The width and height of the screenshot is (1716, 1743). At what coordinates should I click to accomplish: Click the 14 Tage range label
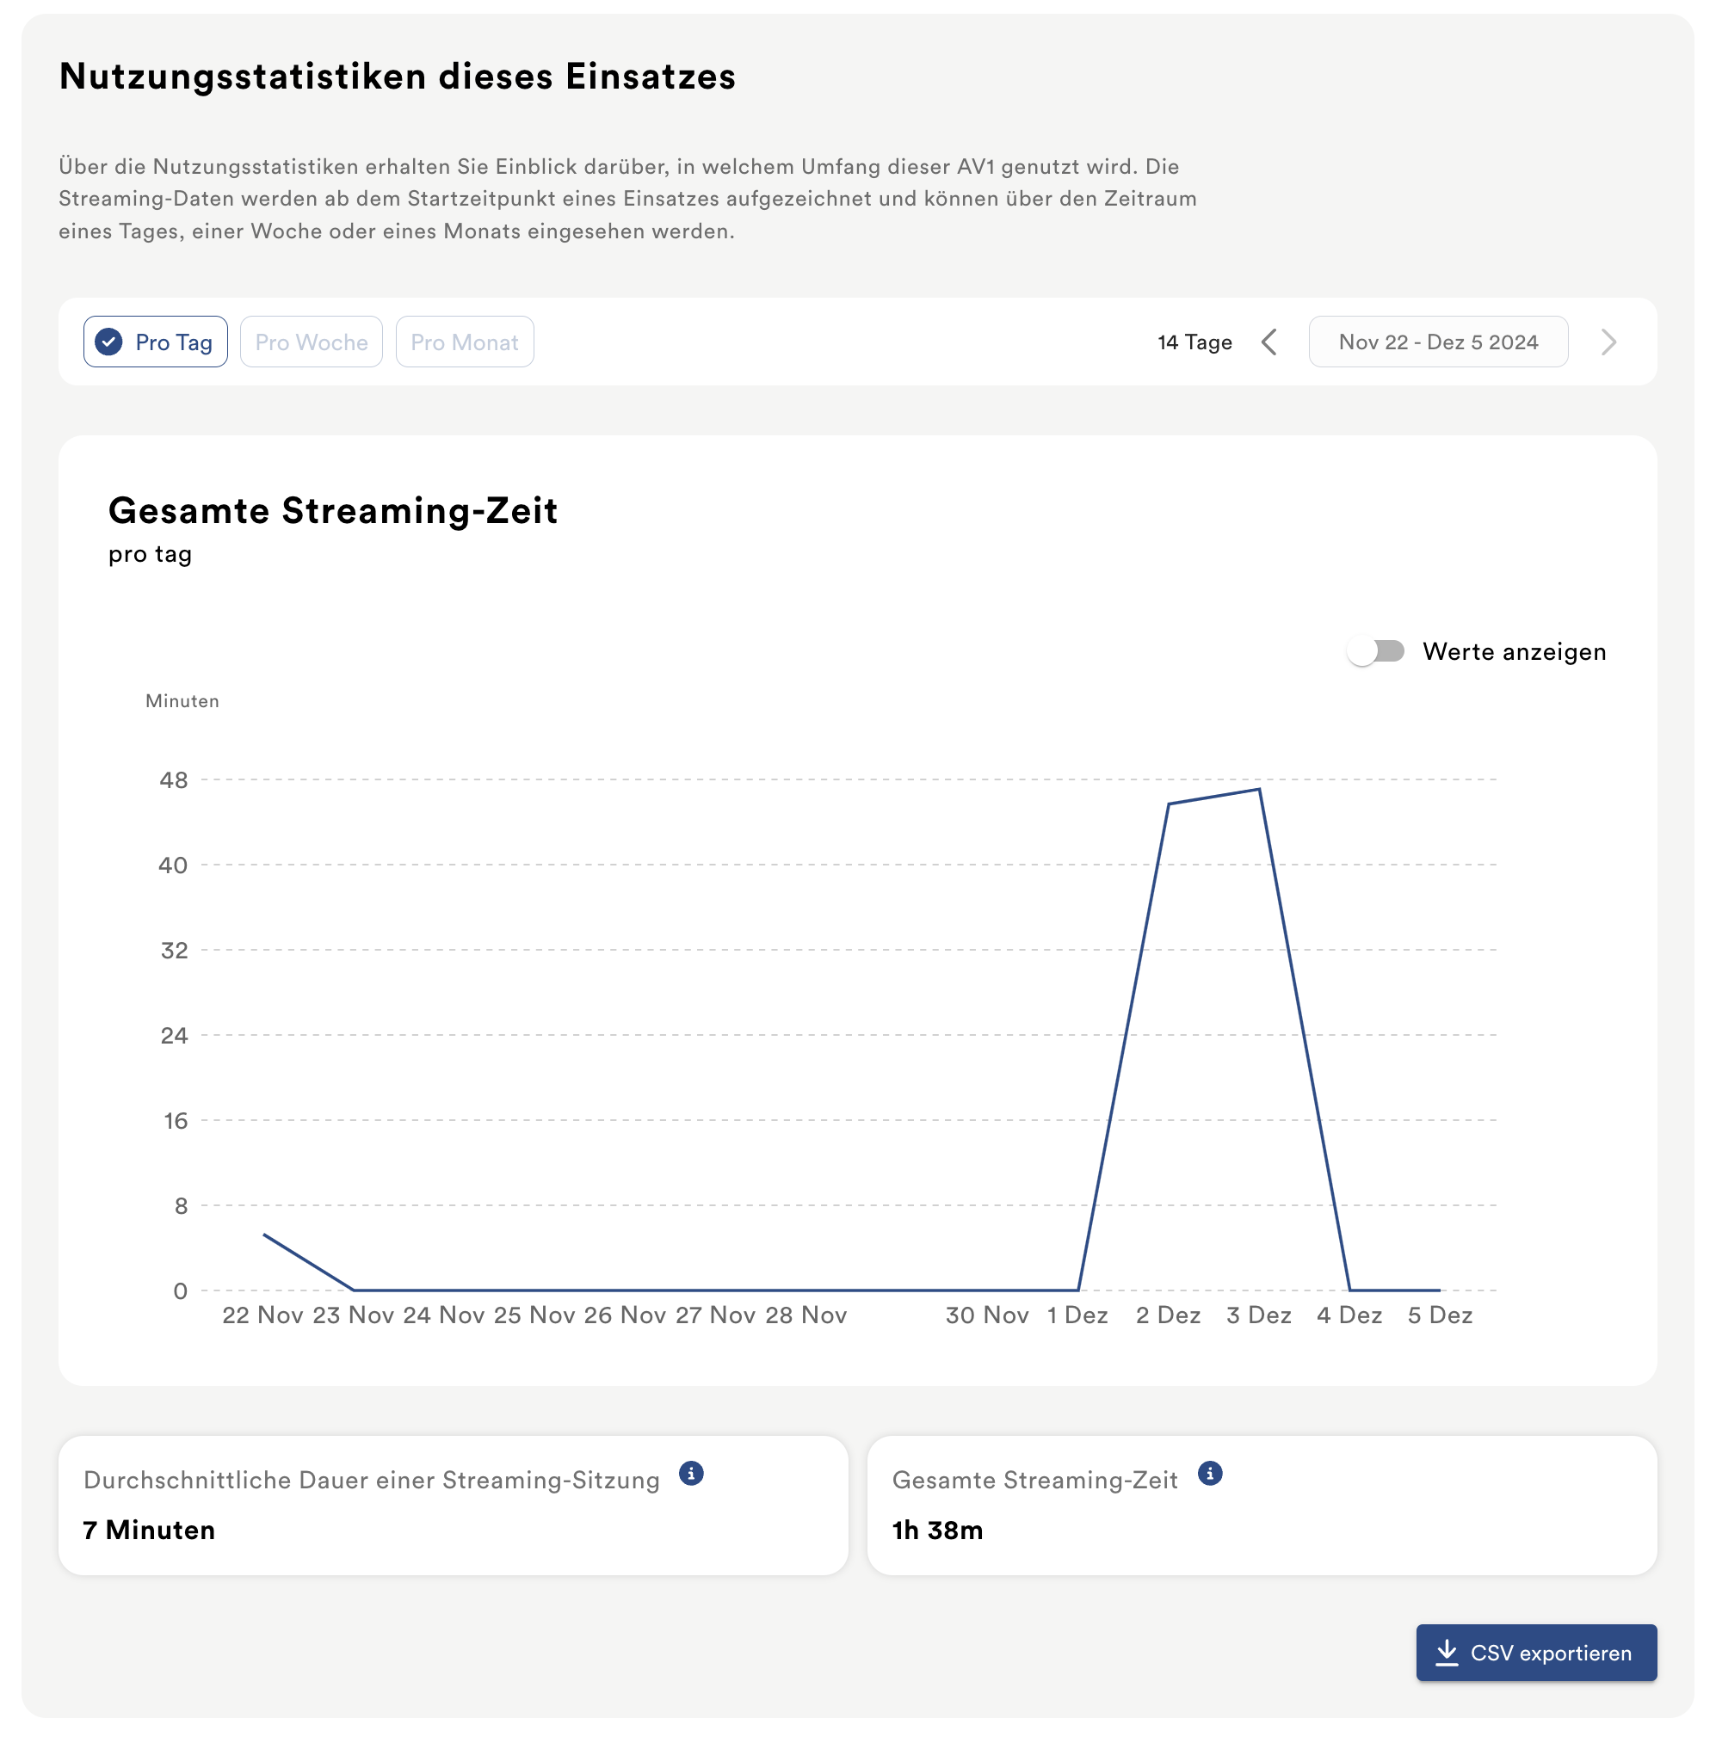tap(1194, 342)
